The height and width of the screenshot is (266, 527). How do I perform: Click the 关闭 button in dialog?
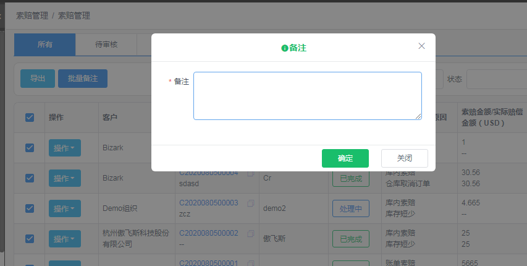tap(404, 158)
